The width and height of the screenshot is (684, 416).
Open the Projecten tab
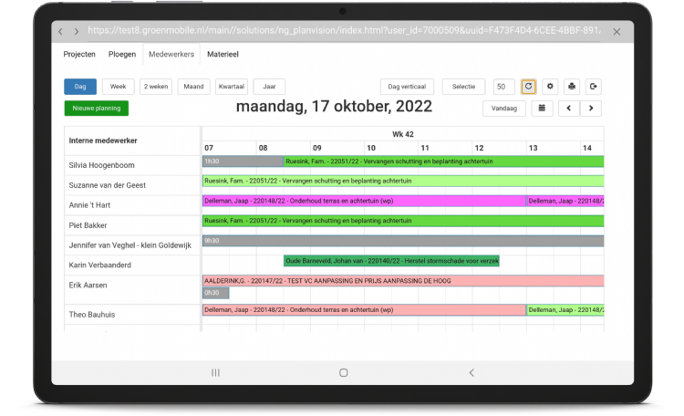tap(79, 55)
